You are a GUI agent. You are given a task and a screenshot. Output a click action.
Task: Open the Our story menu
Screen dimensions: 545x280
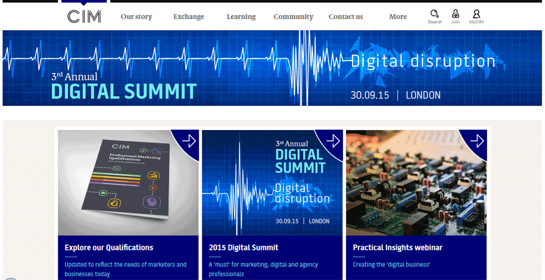pos(136,17)
